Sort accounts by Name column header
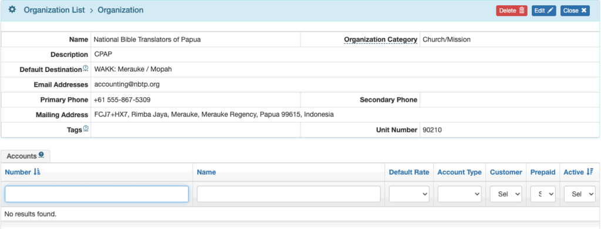601x229 pixels. [206, 172]
